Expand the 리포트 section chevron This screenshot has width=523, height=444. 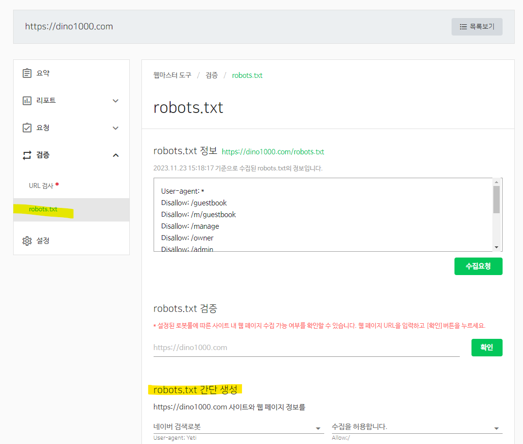(116, 100)
